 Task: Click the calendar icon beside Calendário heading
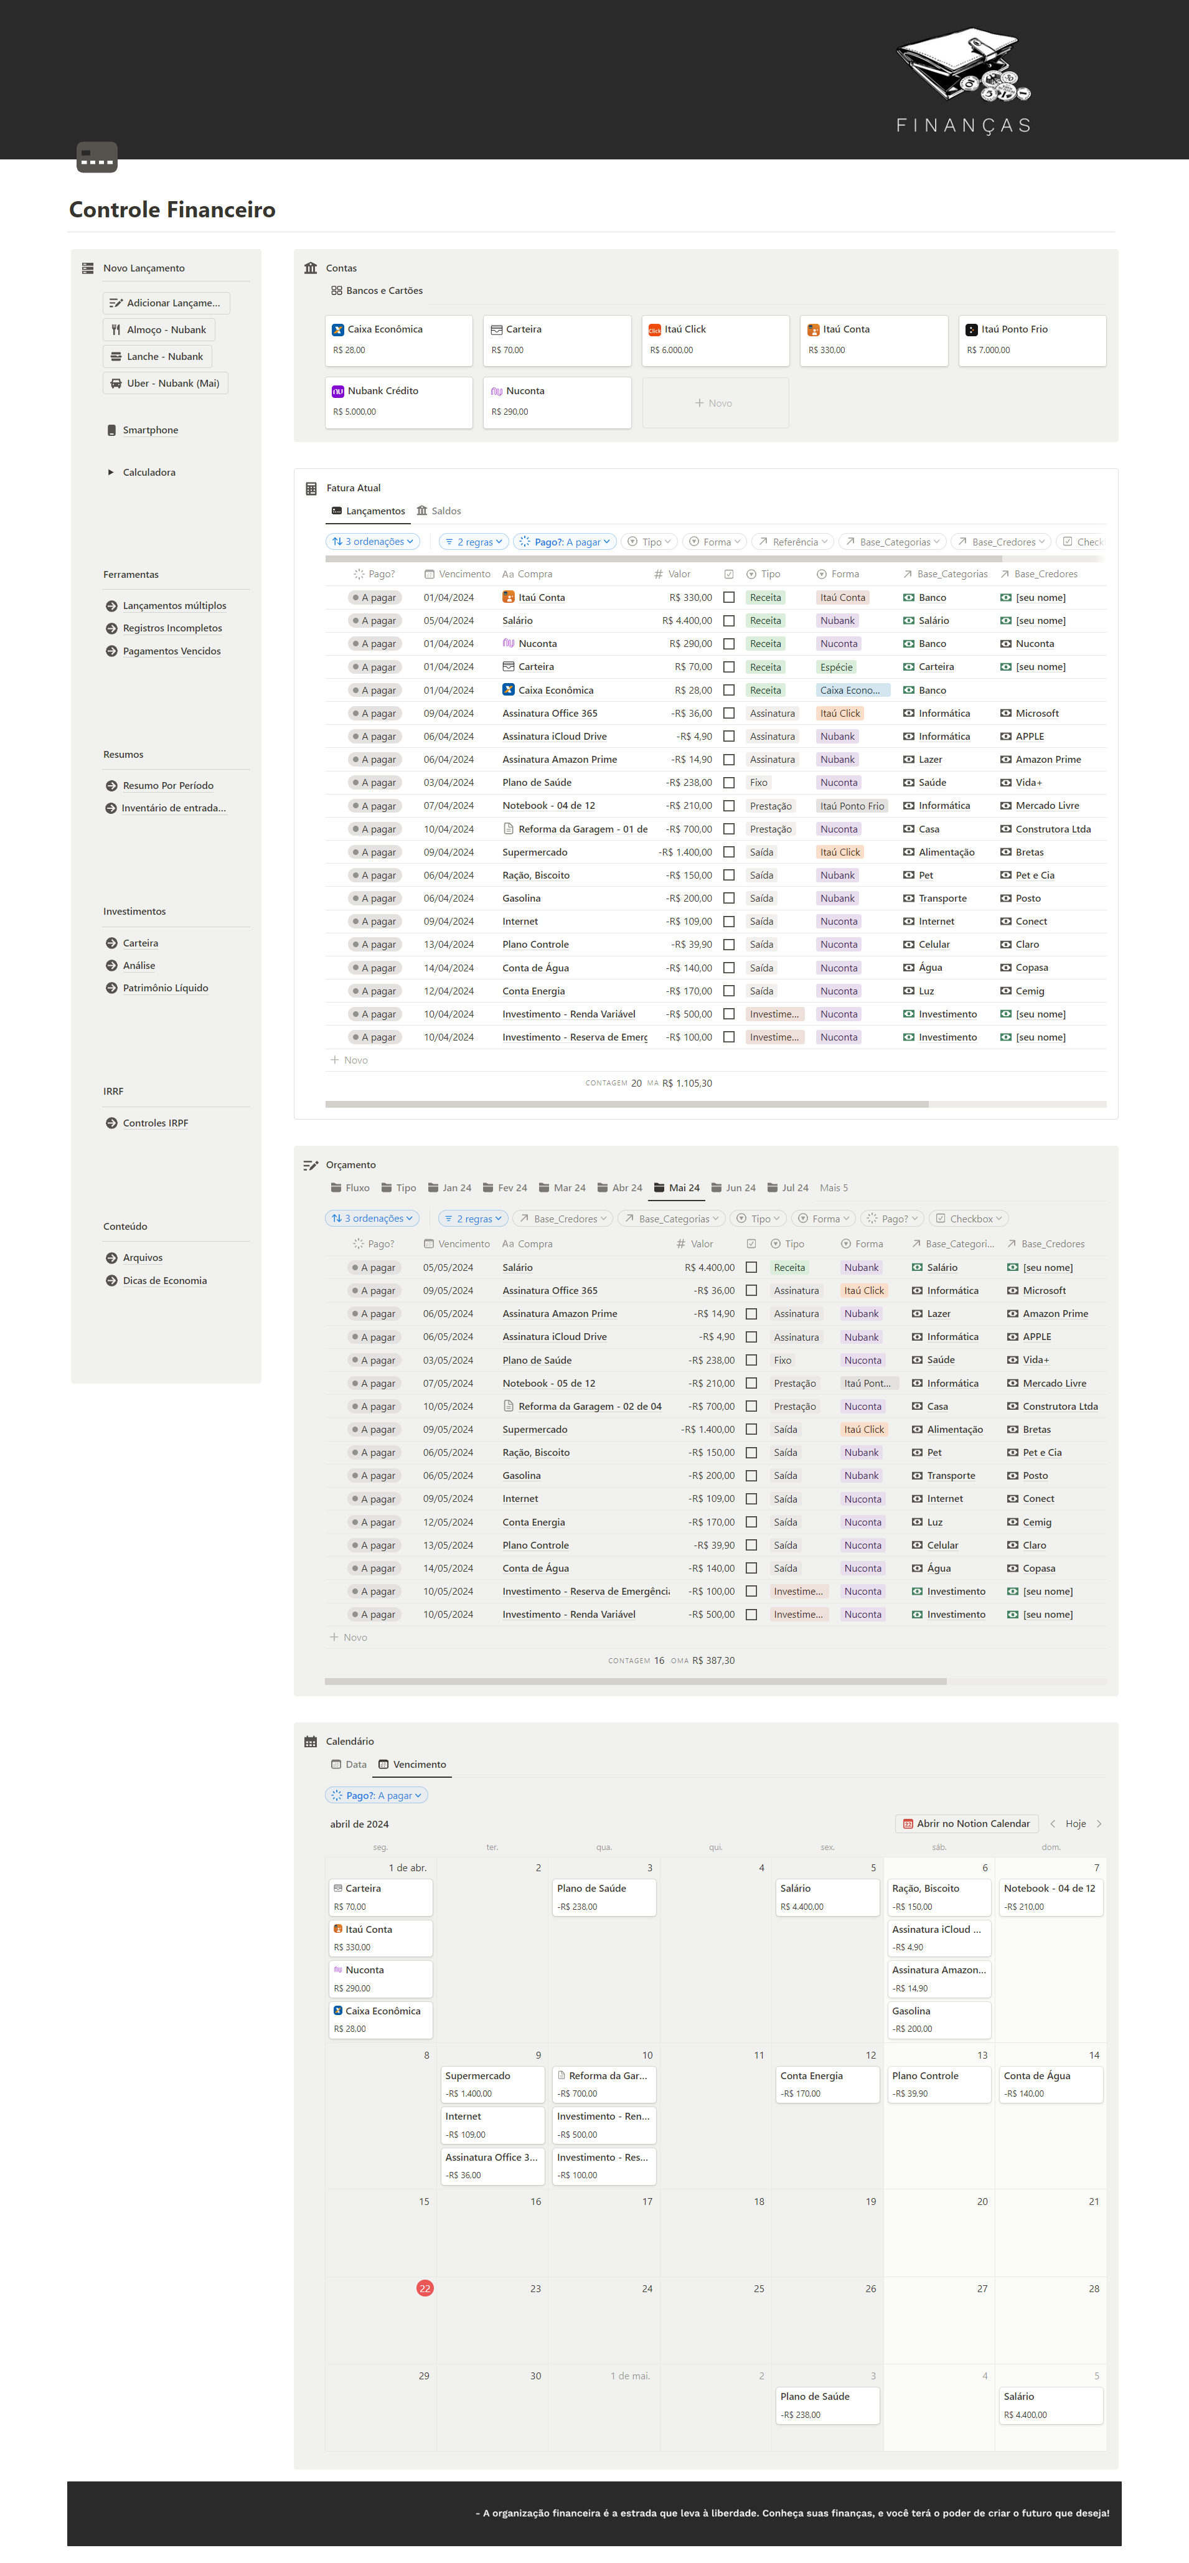[x=311, y=1741]
